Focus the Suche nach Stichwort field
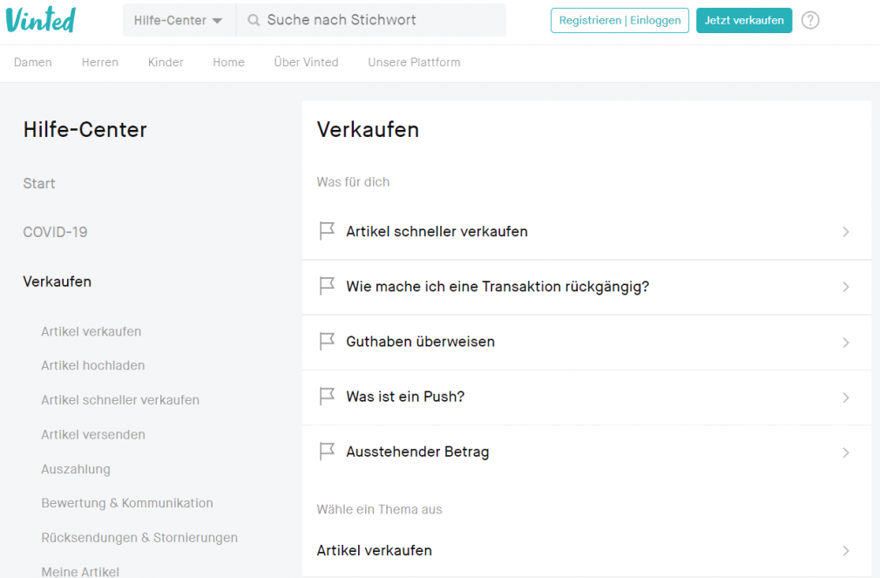This screenshot has width=880, height=578. coord(371,20)
